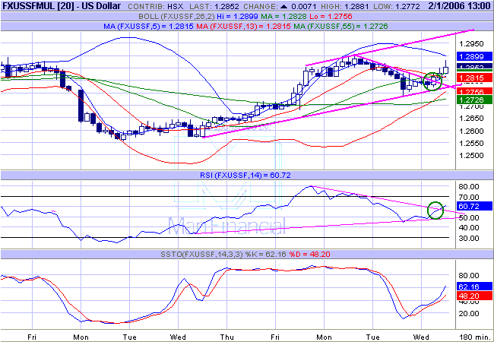Click the 2/1/2006 13:00 timestamp
The height and width of the screenshot is (342, 494).
tap(459, 5)
